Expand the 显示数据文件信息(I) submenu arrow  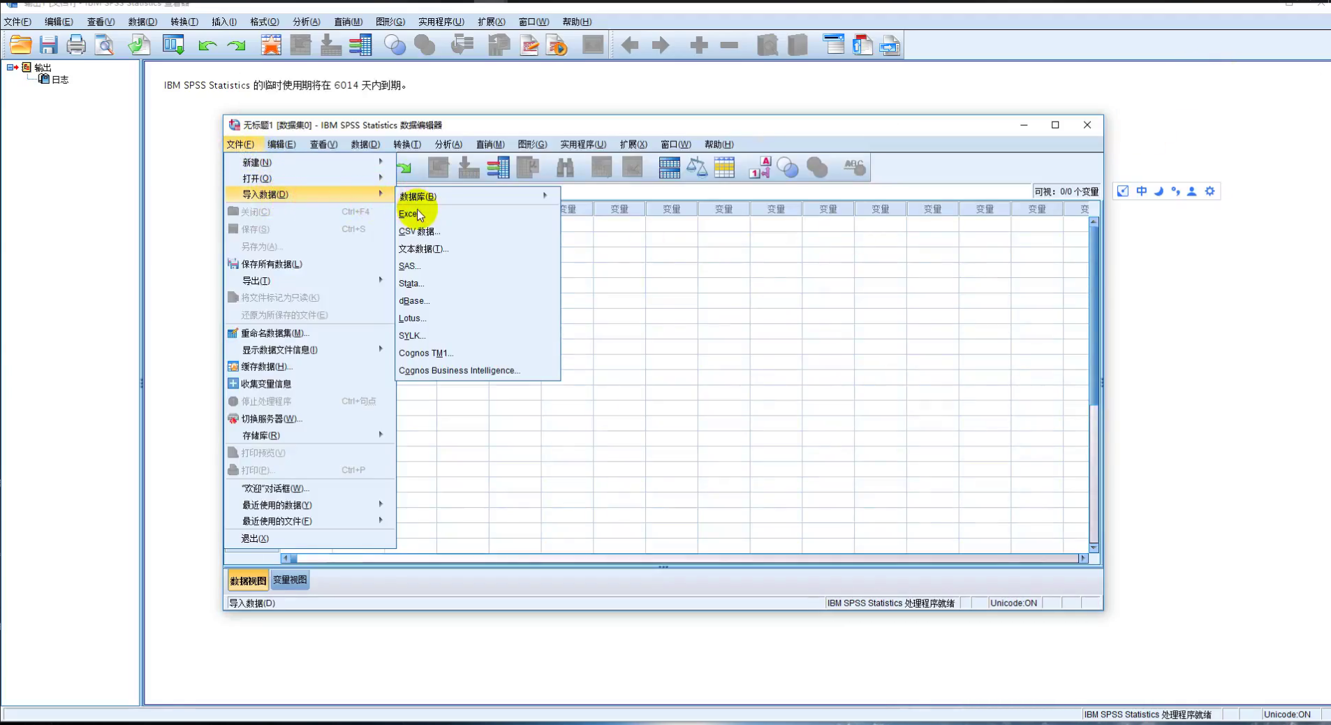pyautogui.click(x=381, y=349)
